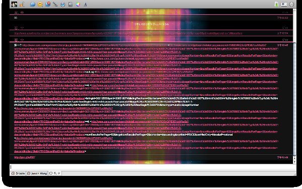Viewport: 302px width, 189px height.
Task: Click the gray address book icon
Action: coord(70,4)
